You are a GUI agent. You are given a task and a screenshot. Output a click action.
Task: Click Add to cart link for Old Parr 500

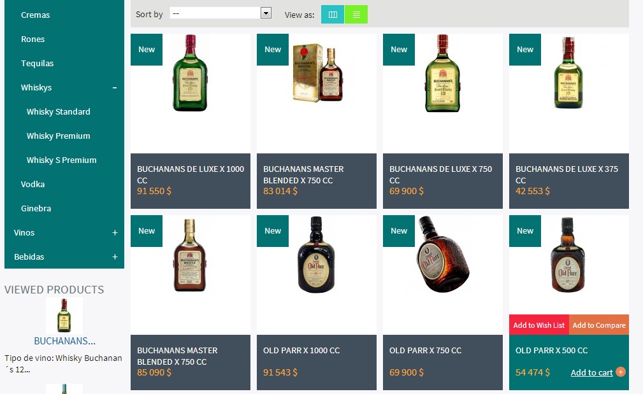[592, 372]
